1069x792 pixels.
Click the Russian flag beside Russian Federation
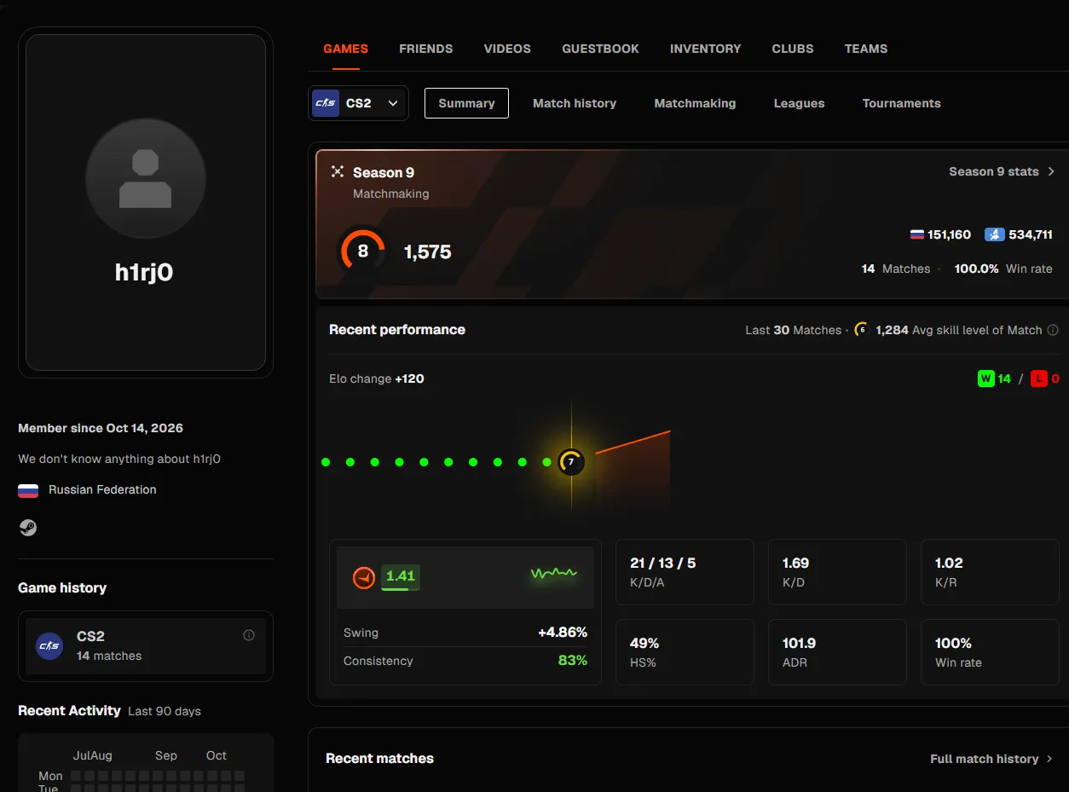28,490
